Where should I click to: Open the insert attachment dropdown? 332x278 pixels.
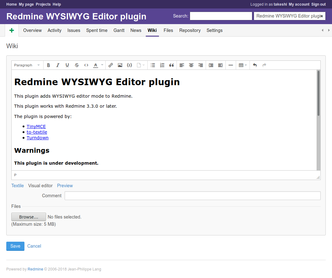click(x=140, y=65)
